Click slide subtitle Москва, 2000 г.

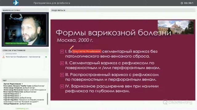[x=75, y=40]
